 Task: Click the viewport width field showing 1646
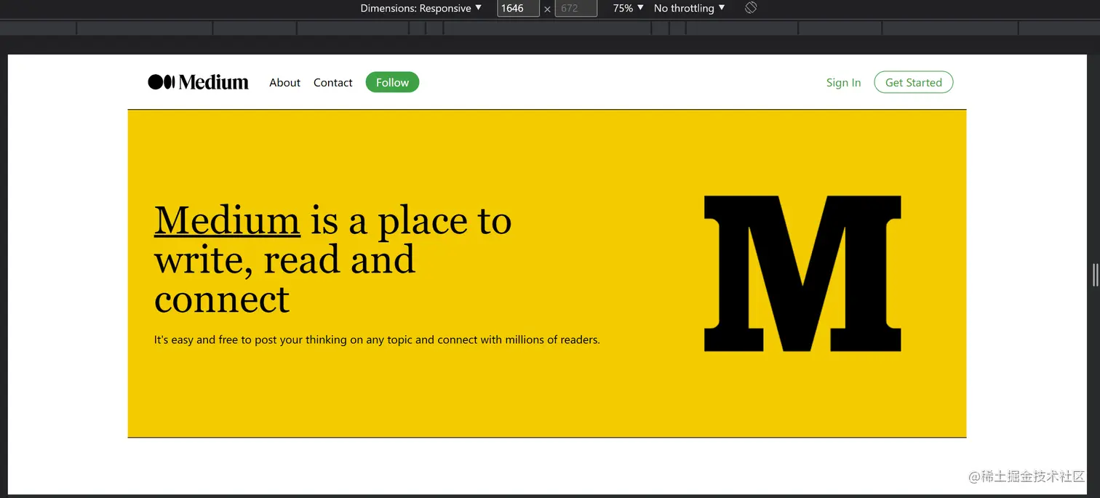518,8
